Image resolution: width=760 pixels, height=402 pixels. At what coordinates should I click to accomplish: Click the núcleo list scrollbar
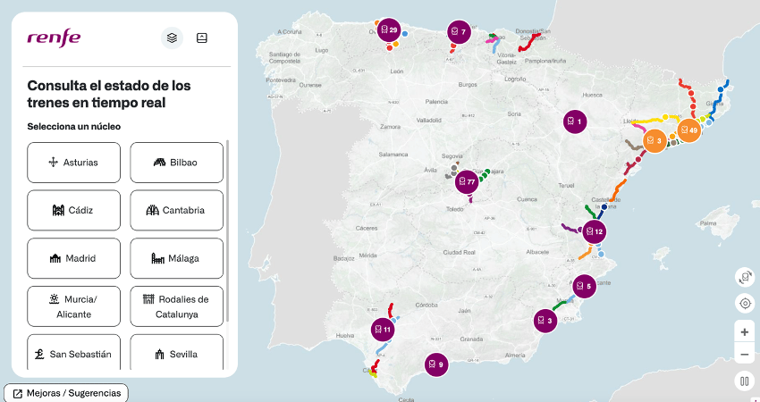pyautogui.click(x=227, y=231)
